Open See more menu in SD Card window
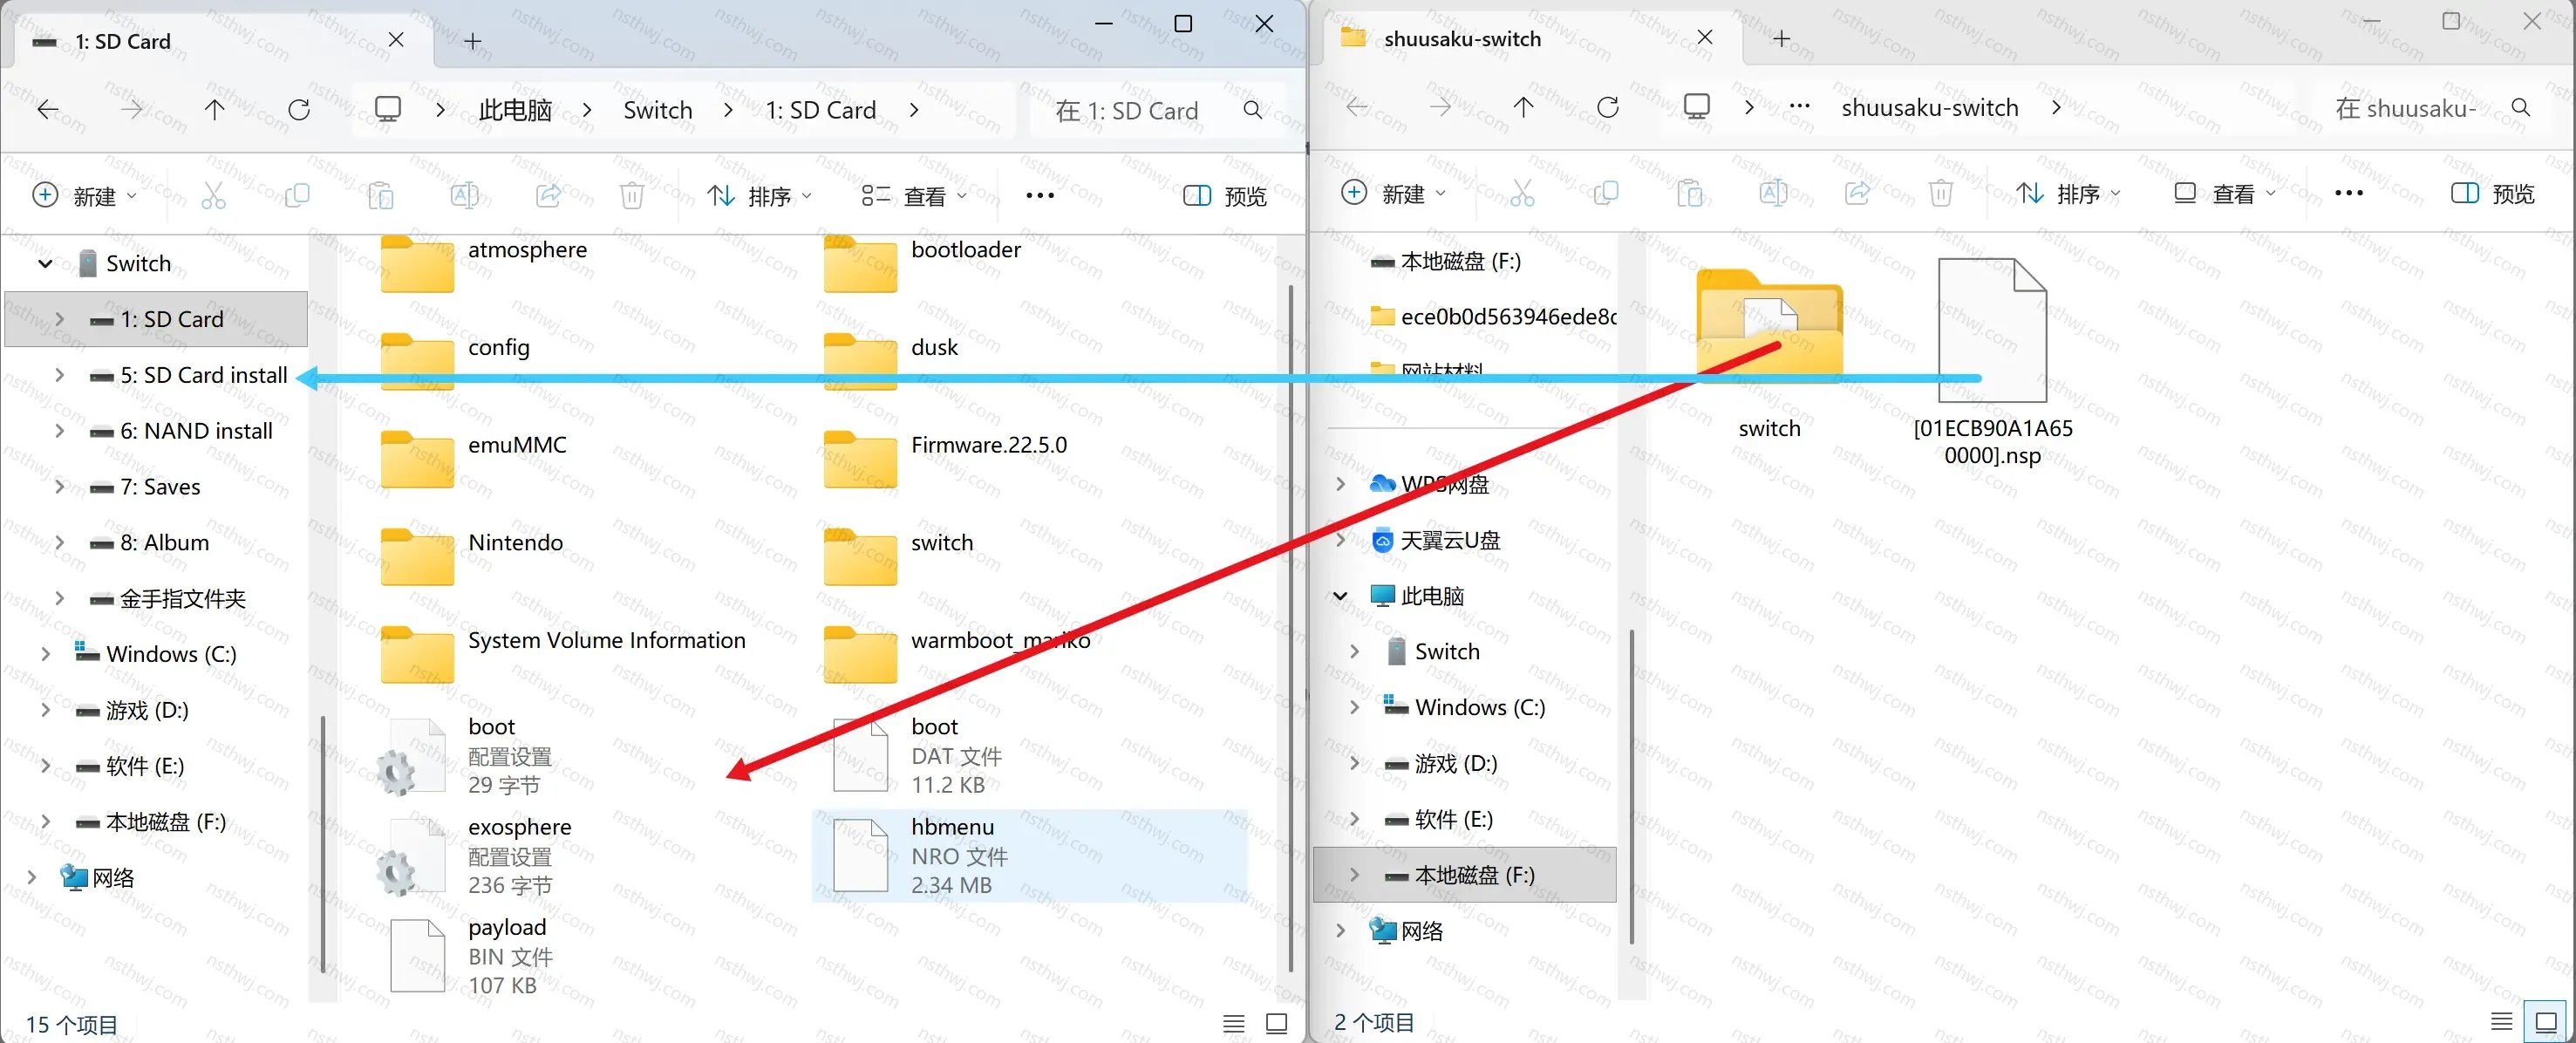The width and height of the screenshot is (2576, 1043). pyautogui.click(x=1040, y=195)
